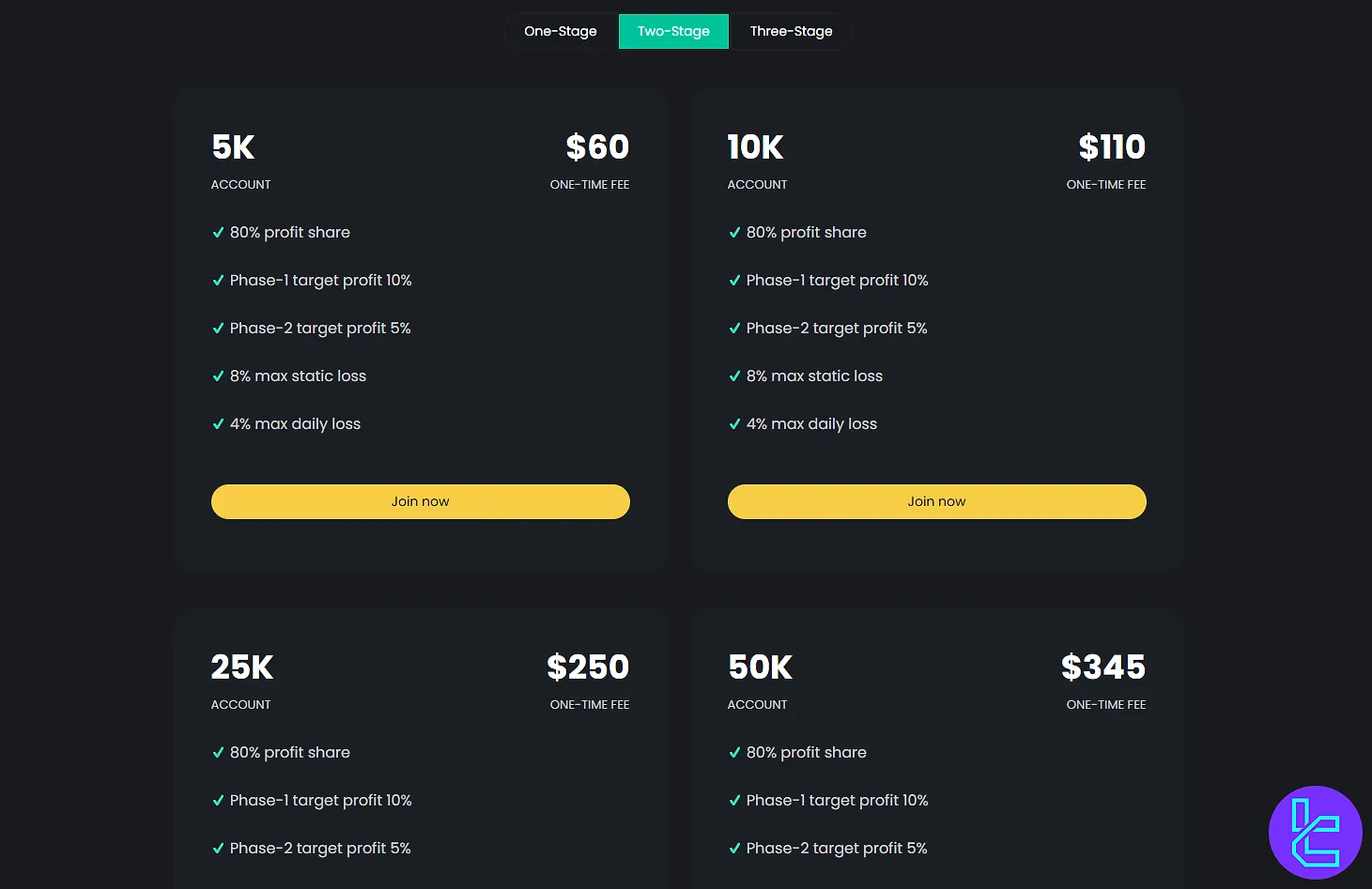Select the Two-Stage tab
The height and width of the screenshot is (889, 1372).
[x=673, y=31]
